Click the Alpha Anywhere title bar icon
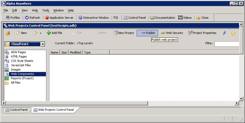 4,4
